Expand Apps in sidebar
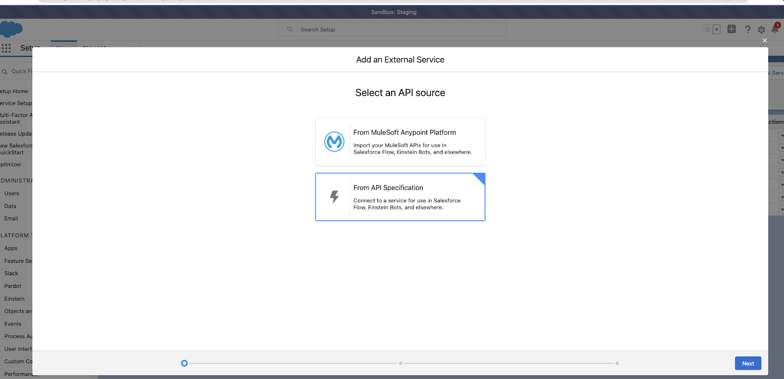This screenshot has height=379, width=784. (x=11, y=248)
